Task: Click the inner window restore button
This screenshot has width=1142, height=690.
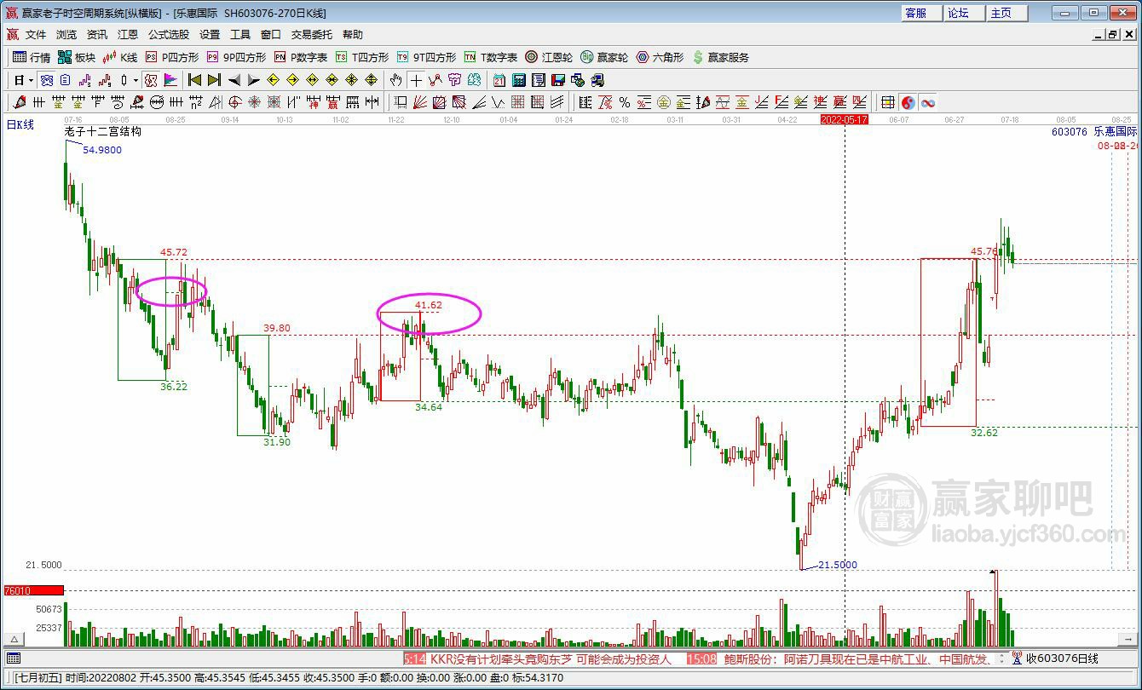Action: [1113, 35]
